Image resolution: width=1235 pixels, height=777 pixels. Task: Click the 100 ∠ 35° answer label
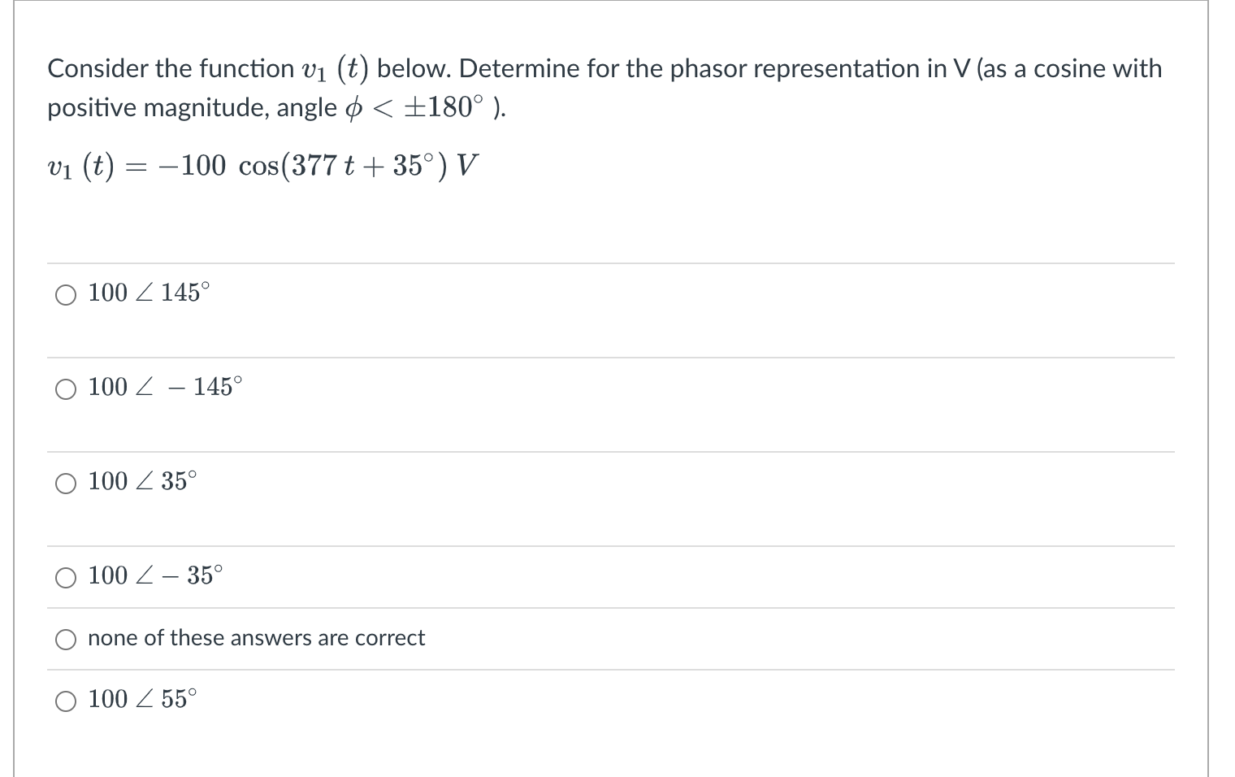click(x=141, y=480)
